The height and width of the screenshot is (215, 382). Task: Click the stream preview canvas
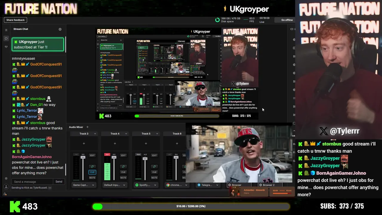point(177,74)
